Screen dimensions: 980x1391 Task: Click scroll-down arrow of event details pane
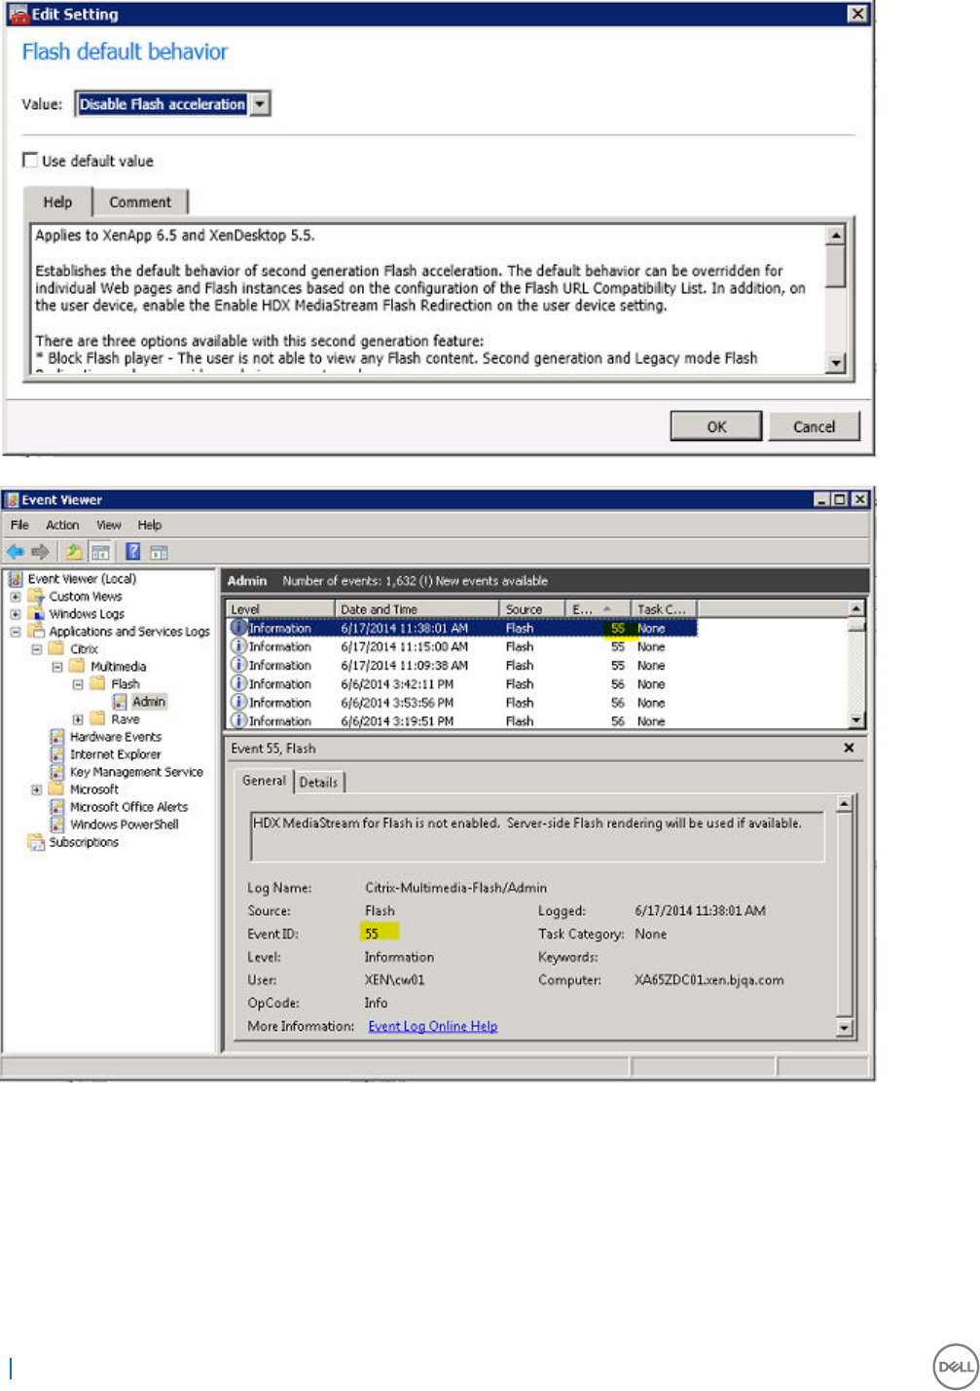[x=844, y=1027]
